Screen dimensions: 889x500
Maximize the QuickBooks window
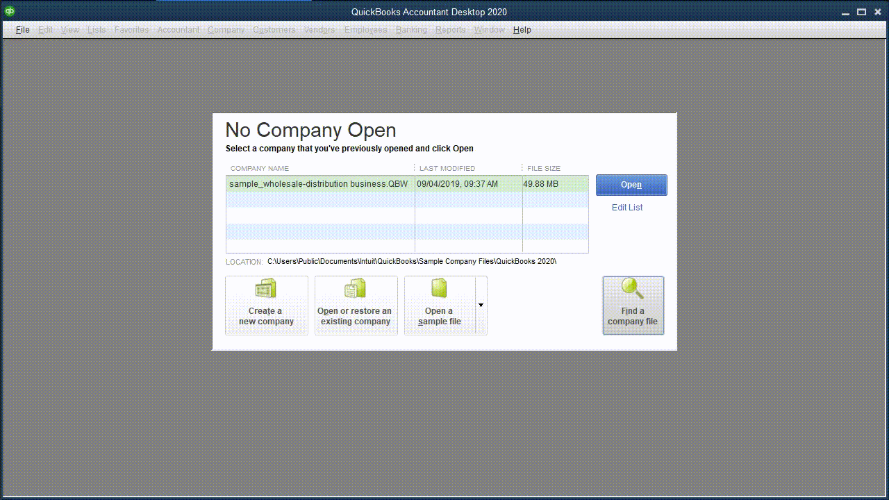pos(862,11)
